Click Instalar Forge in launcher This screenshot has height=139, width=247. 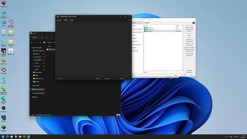tap(189, 40)
